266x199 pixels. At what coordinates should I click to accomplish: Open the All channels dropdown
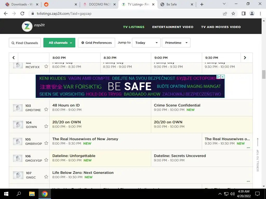(59, 43)
